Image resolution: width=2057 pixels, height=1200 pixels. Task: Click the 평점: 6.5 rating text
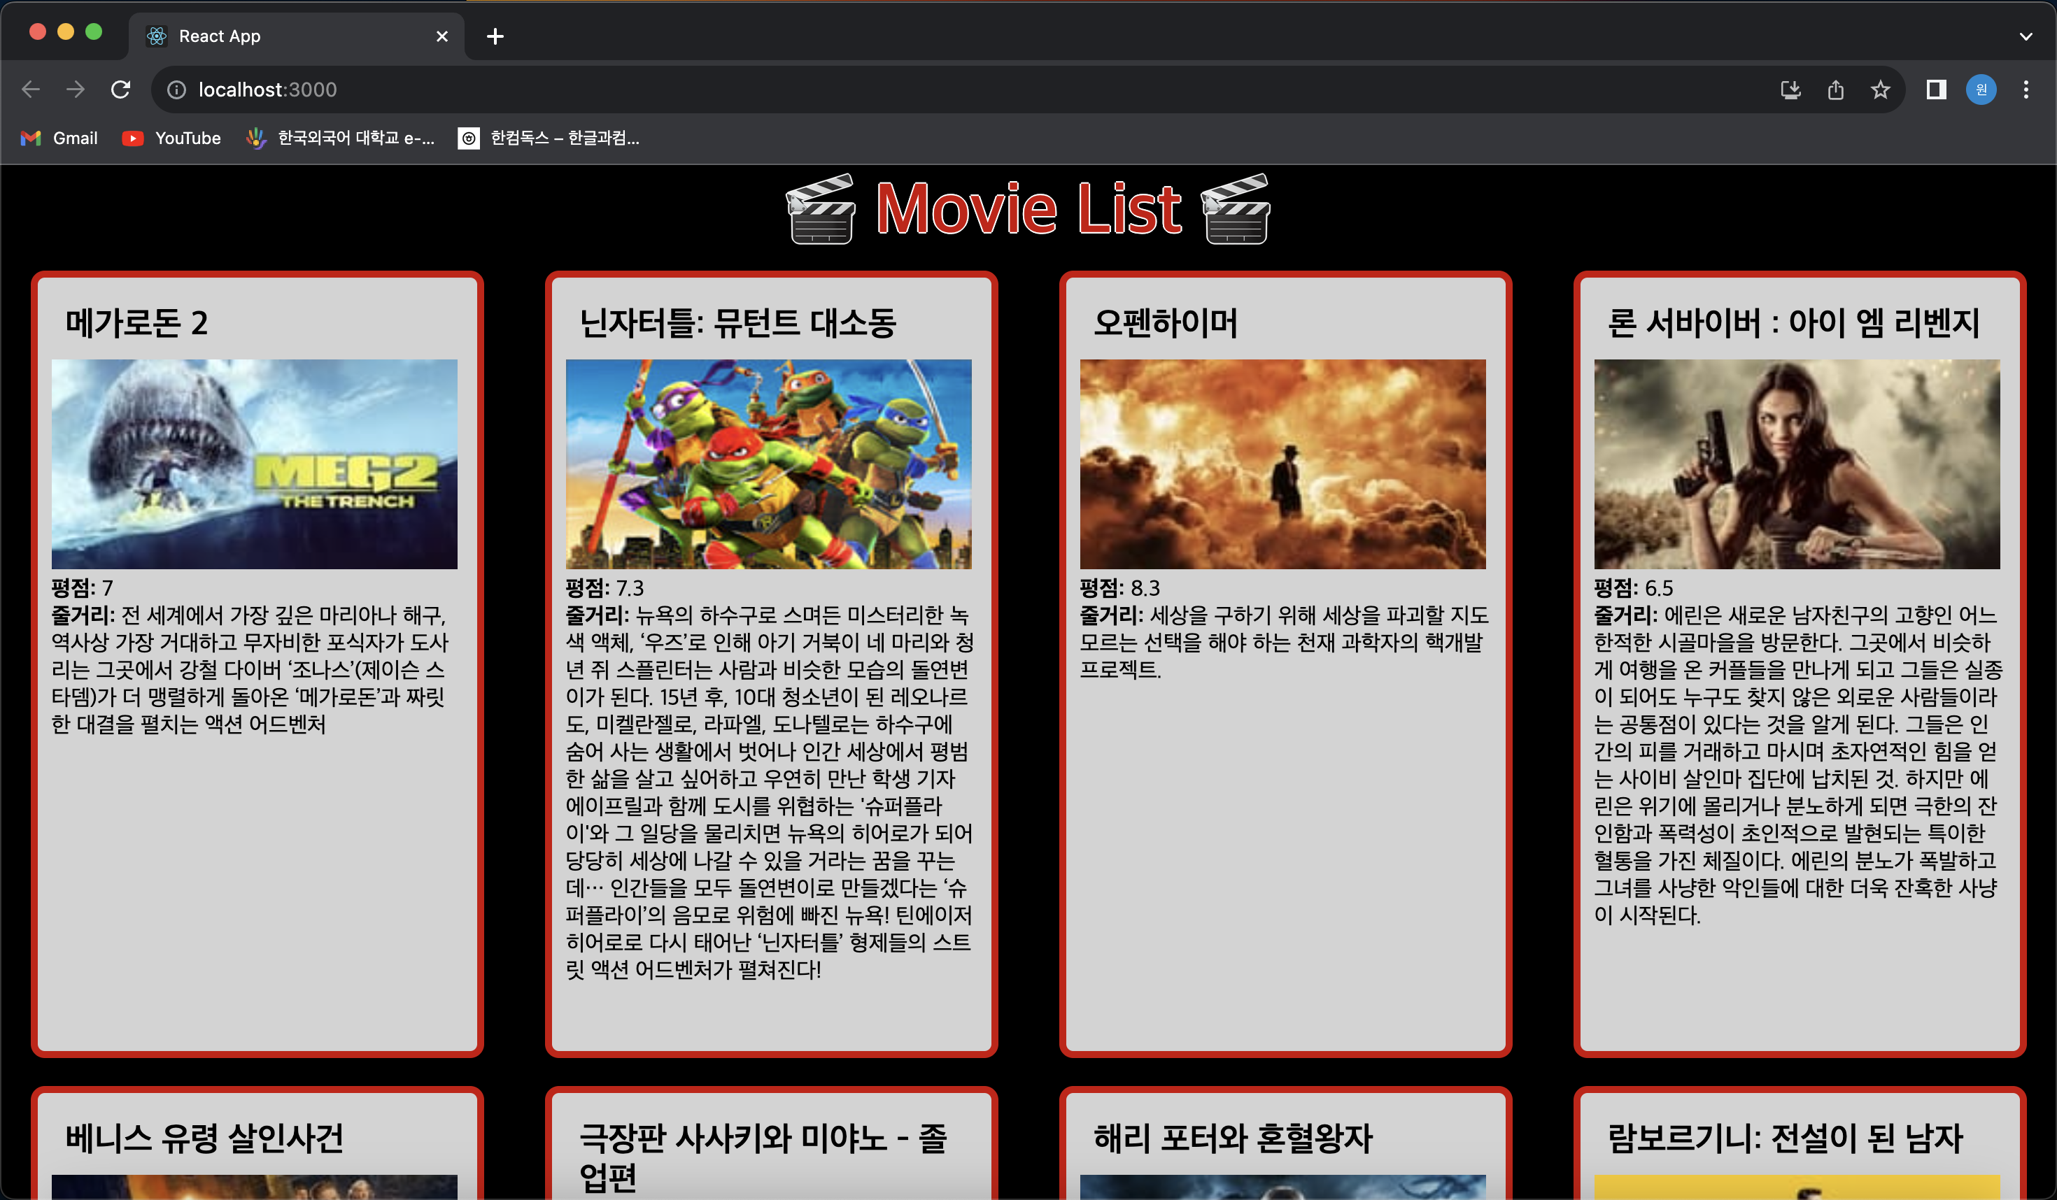[x=1634, y=587]
